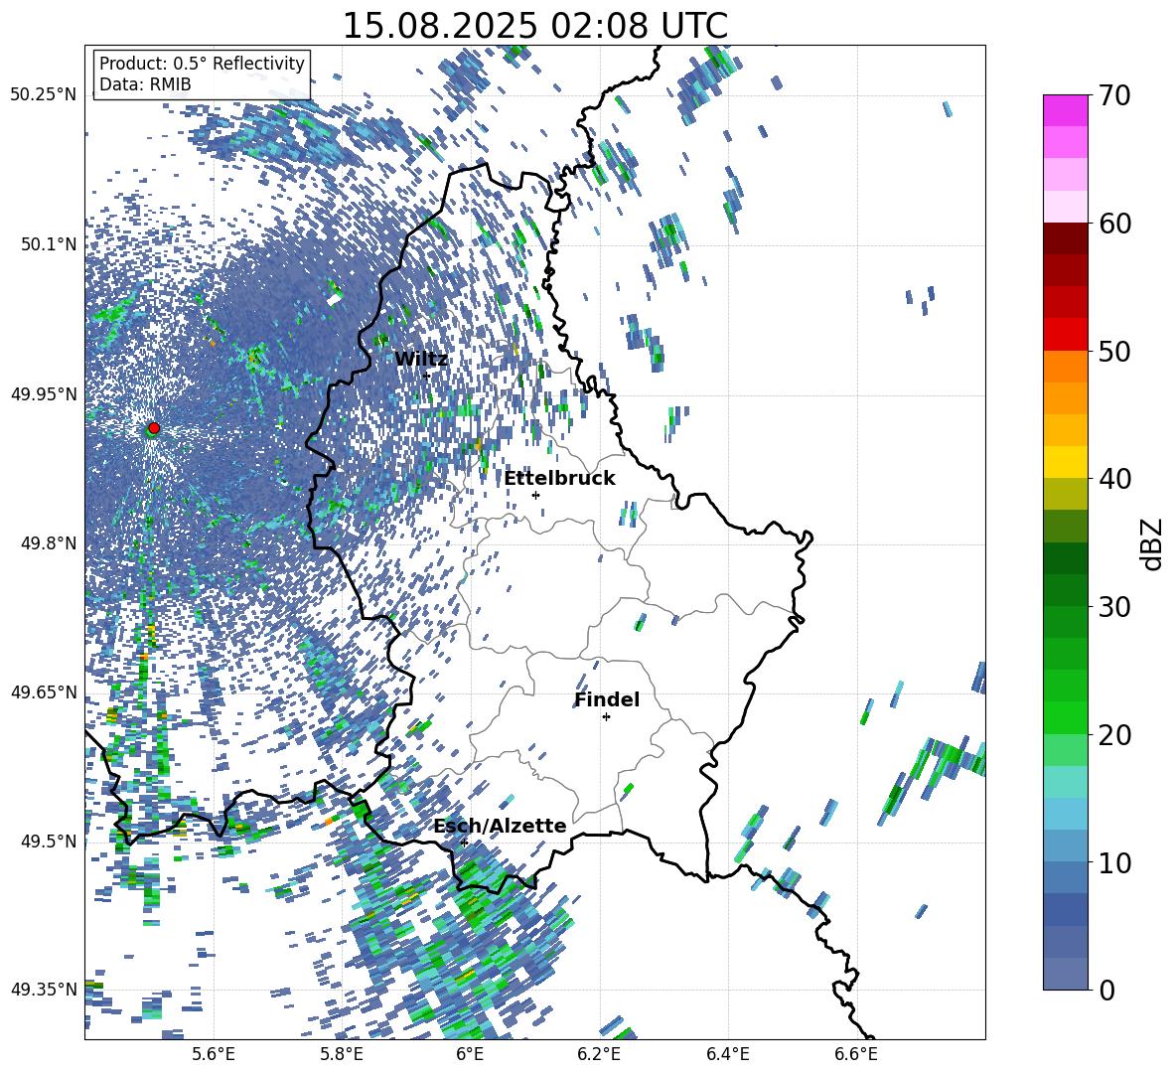Click the 6.4°E longitude label
The width and height of the screenshot is (1176, 1074).
point(727,1054)
